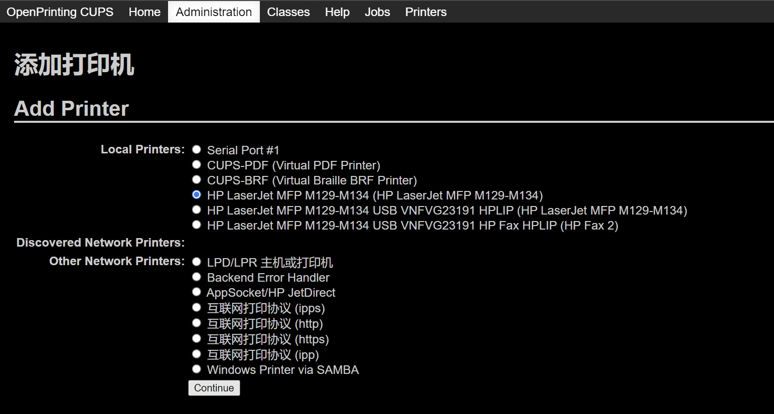The image size is (774, 414).
Task: Choose the HP Fax HPLIP (HP Fax 2) option
Action: tap(197, 225)
